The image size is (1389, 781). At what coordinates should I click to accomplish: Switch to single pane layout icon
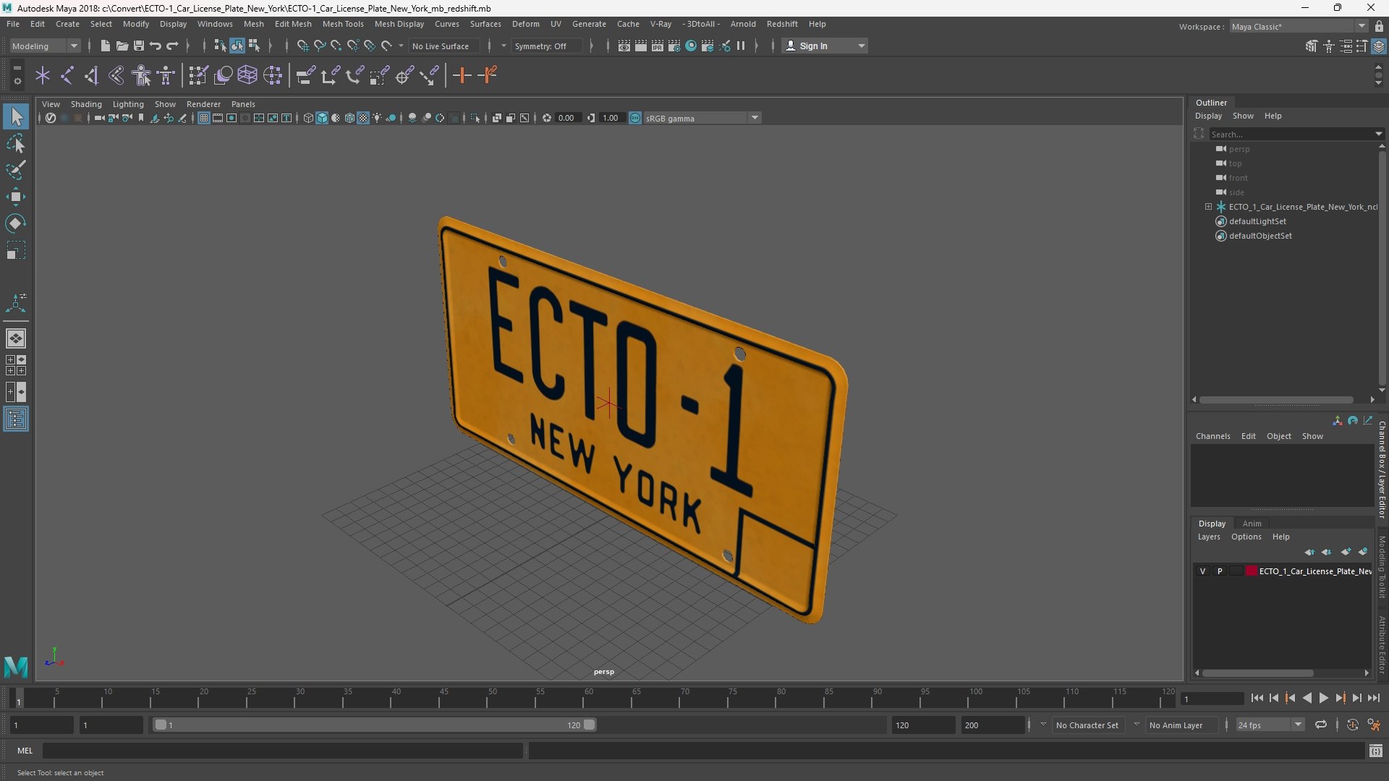coord(16,338)
